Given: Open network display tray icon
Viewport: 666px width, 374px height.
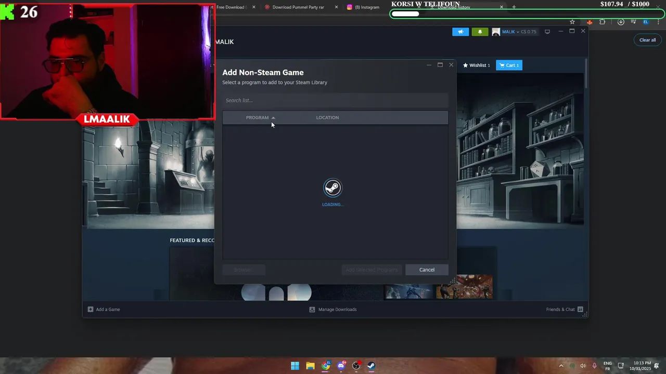Looking at the screenshot, I should coord(621,366).
